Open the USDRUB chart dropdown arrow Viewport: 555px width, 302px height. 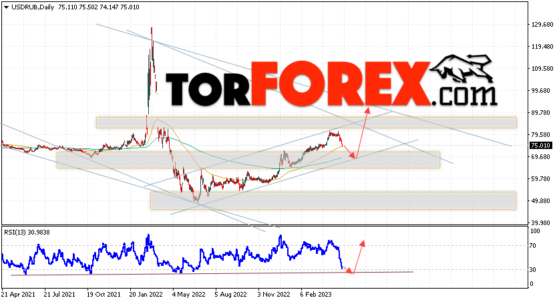coord(6,7)
